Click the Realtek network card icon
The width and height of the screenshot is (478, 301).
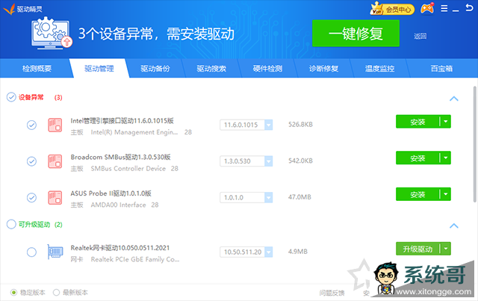coord(55,252)
